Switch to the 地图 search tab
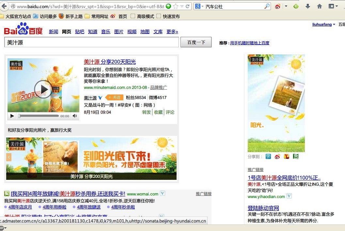The image size is (345, 231). pyautogui.click(x=145, y=32)
